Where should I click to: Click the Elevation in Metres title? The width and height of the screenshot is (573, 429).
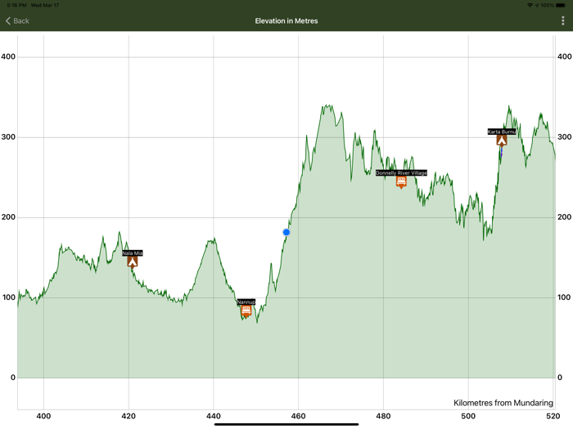pyautogui.click(x=286, y=20)
